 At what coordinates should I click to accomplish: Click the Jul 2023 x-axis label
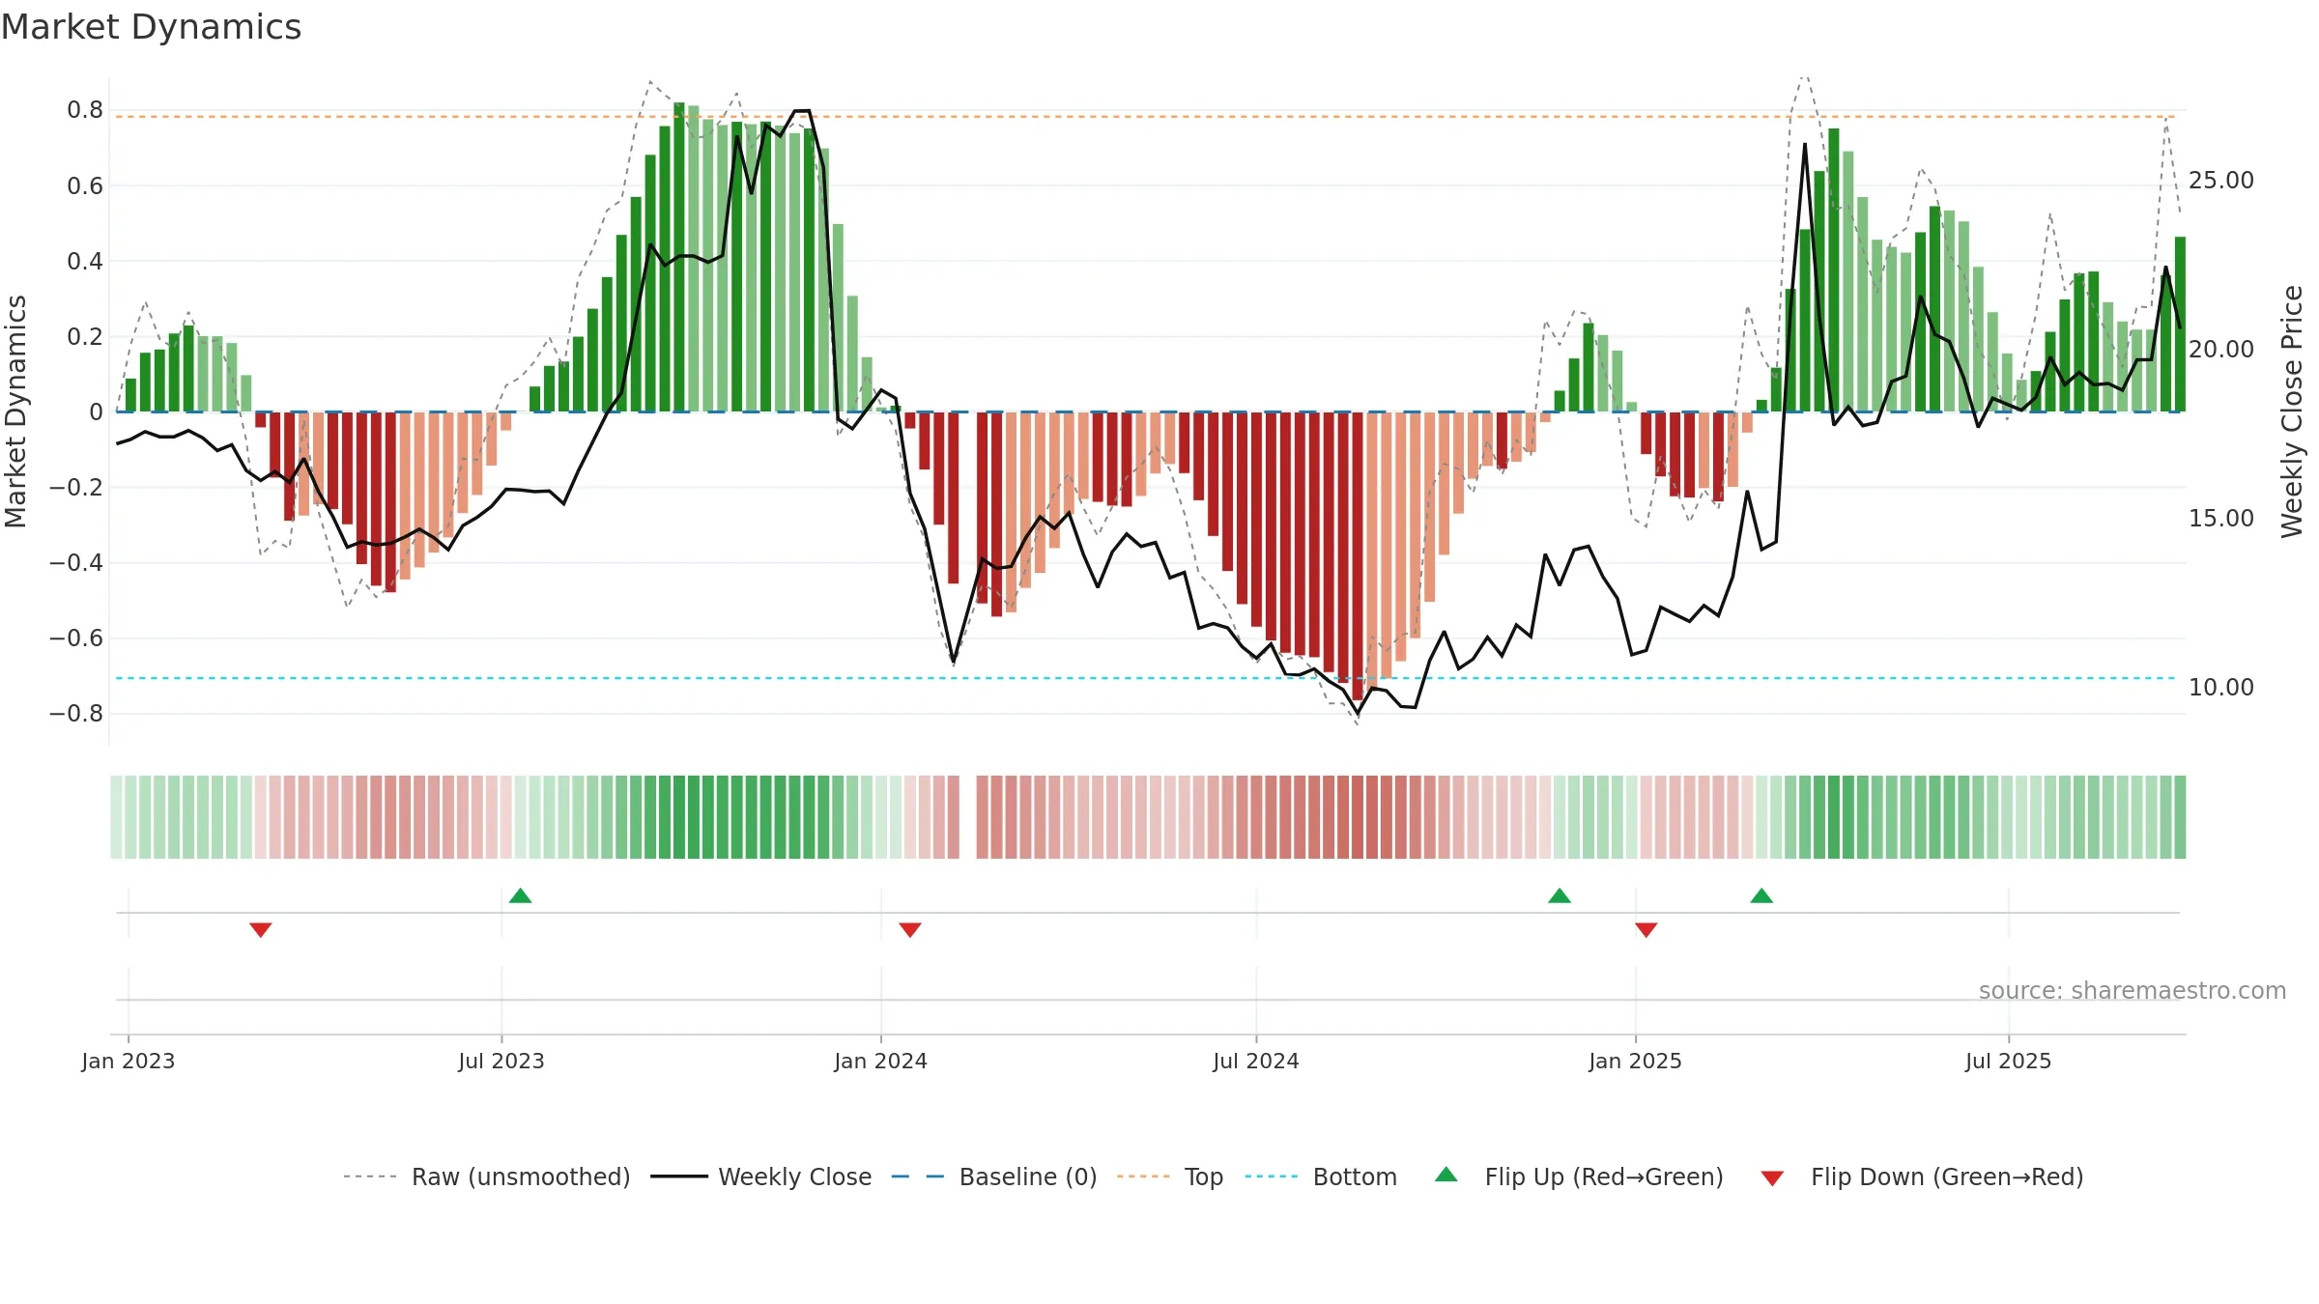501,1061
